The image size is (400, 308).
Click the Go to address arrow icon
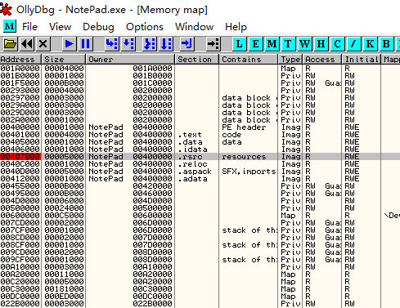pyautogui.click(x=213, y=43)
